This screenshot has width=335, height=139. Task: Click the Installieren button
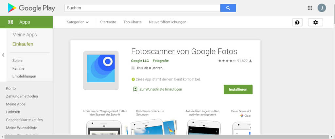(x=238, y=90)
